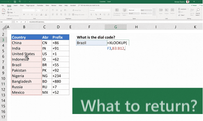Click the Cancel X in formula bar
203x121 pixels.
pos(17,22)
